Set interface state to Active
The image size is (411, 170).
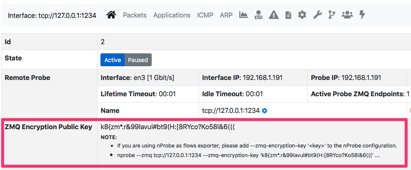[113, 60]
